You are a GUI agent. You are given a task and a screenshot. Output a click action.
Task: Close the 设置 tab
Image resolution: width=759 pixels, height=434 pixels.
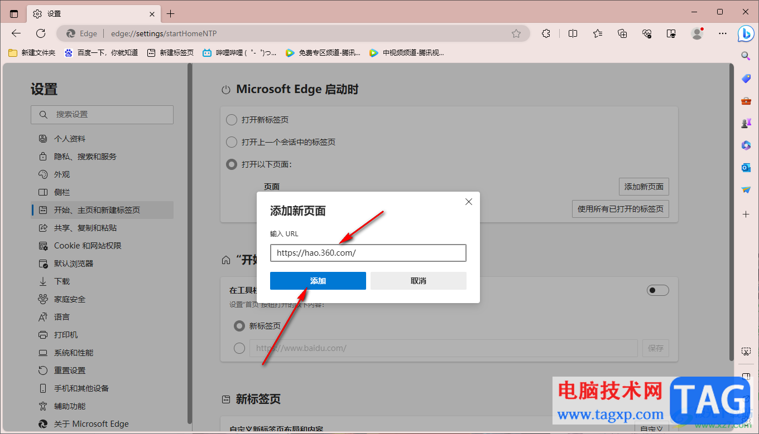click(152, 14)
